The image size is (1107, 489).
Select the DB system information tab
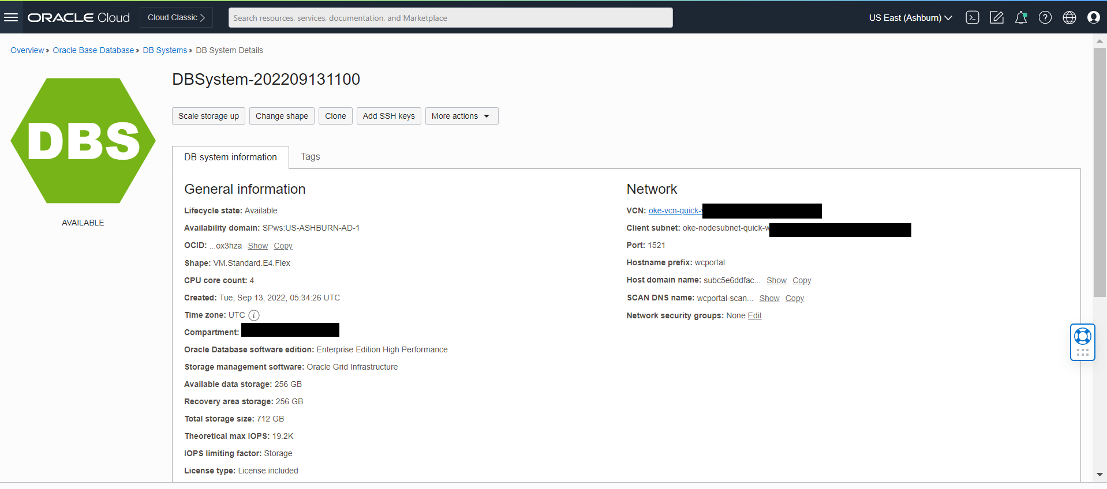point(230,157)
